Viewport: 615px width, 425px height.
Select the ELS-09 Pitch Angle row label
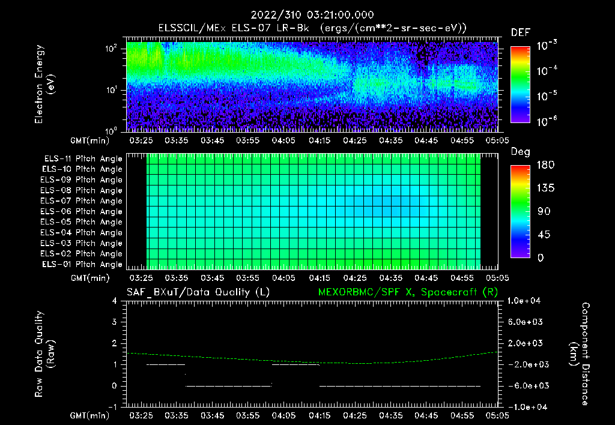[81, 180]
